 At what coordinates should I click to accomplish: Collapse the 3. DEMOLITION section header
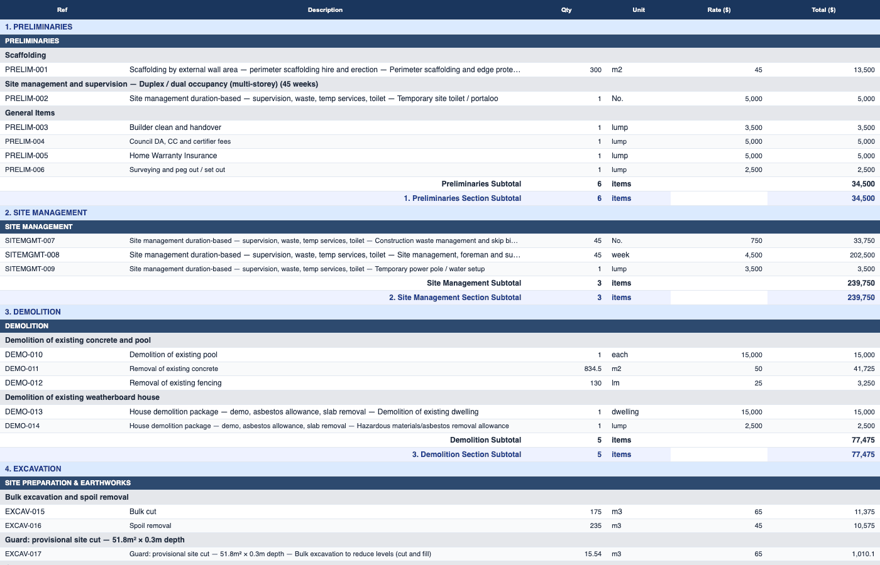coord(33,311)
